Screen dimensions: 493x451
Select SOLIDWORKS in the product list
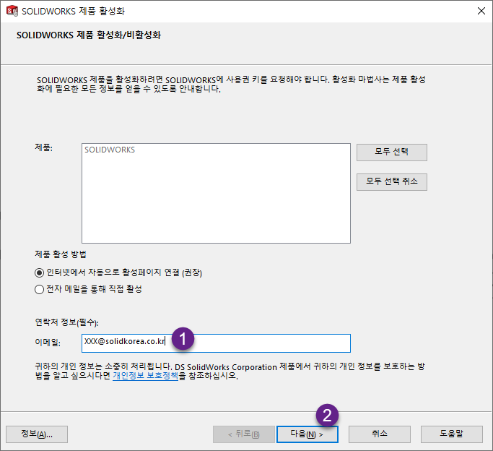tap(110, 150)
